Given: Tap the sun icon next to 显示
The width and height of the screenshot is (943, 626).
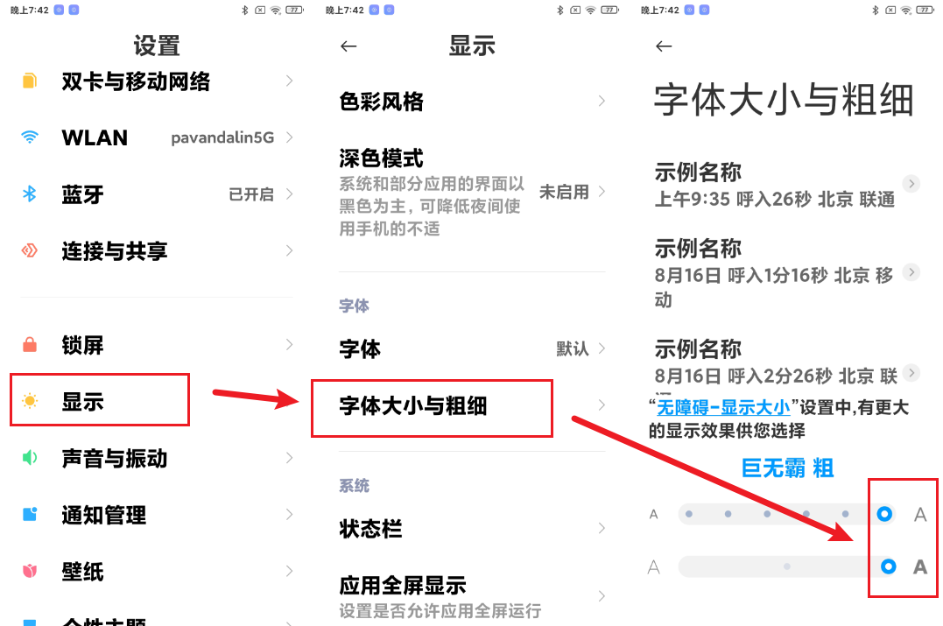Looking at the screenshot, I should [30, 400].
